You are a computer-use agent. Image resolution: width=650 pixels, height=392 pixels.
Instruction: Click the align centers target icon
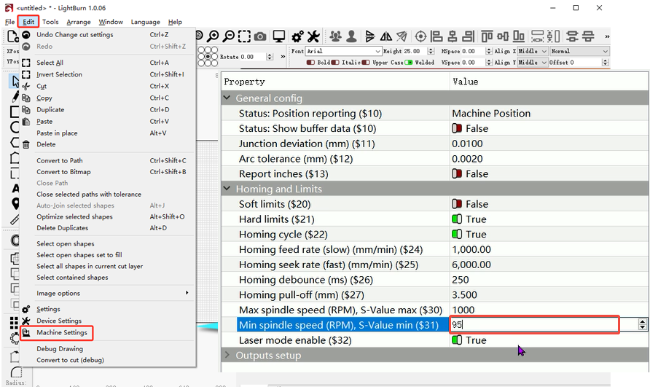coord(420,36)
